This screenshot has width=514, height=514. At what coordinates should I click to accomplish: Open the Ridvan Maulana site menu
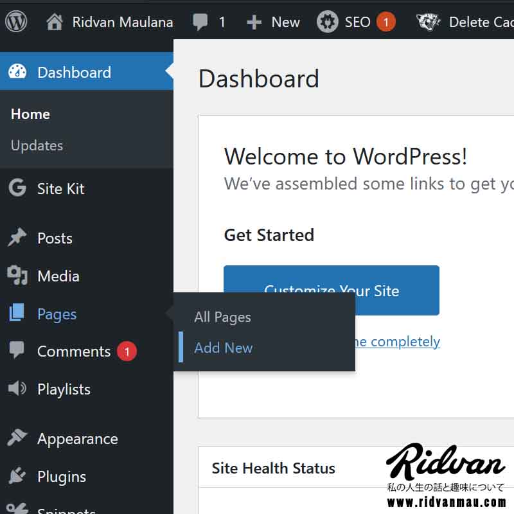[123, 22]
